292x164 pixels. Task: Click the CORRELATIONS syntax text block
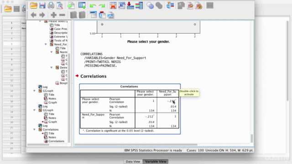(x=113, y=60)
